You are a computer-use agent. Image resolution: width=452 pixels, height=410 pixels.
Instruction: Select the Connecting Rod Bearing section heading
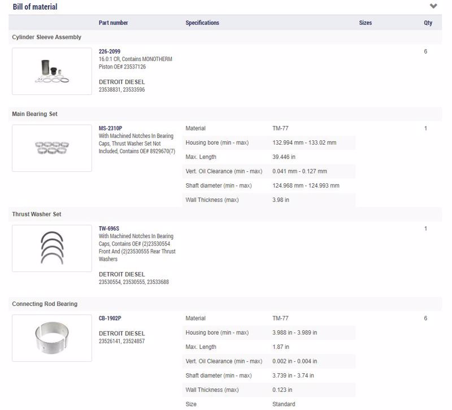tap(45, 304)
